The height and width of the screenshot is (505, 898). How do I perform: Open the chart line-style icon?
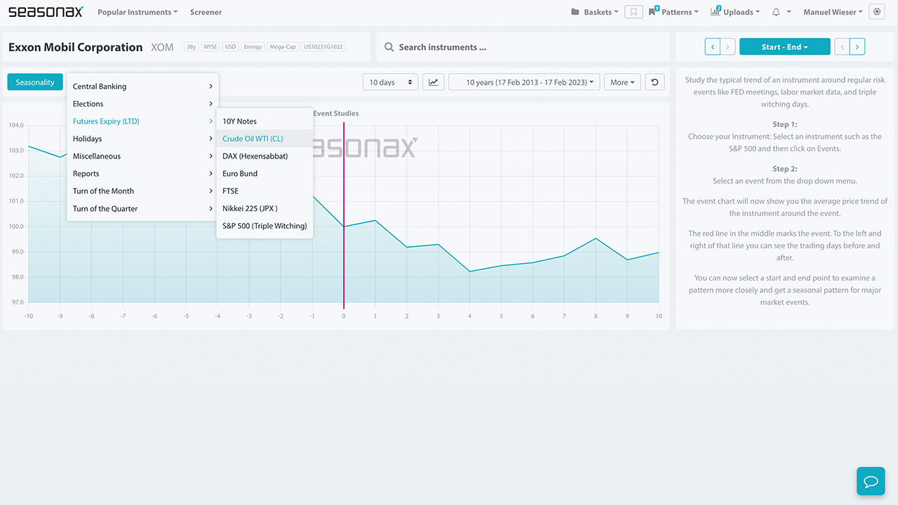(433, 81)
